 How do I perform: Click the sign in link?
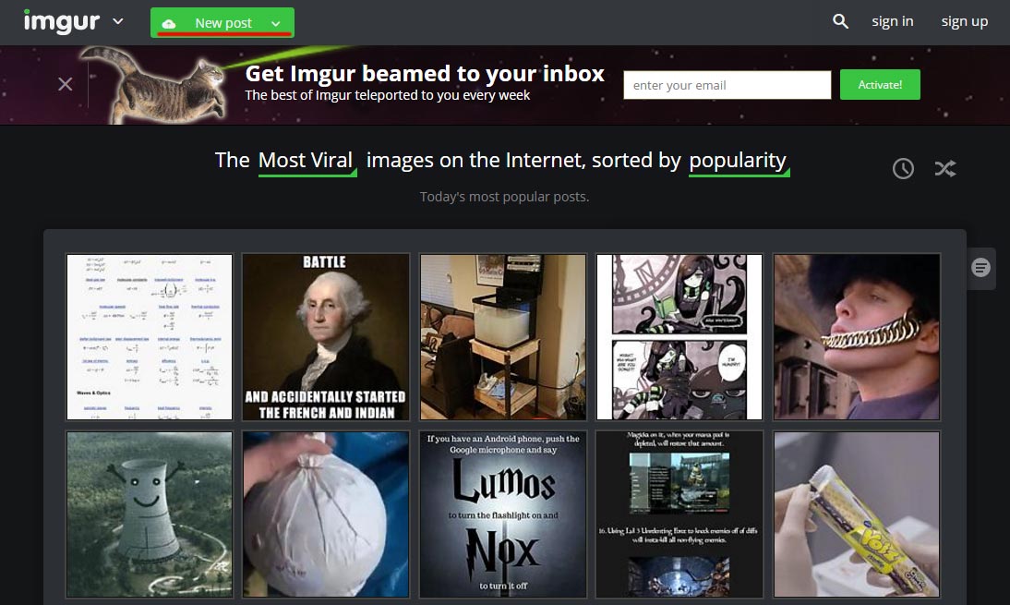pos(892,21)
